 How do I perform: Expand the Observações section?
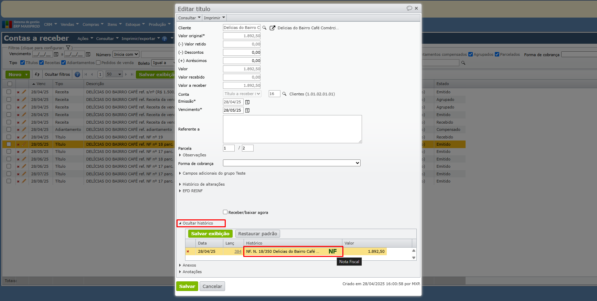click(193, 155)
